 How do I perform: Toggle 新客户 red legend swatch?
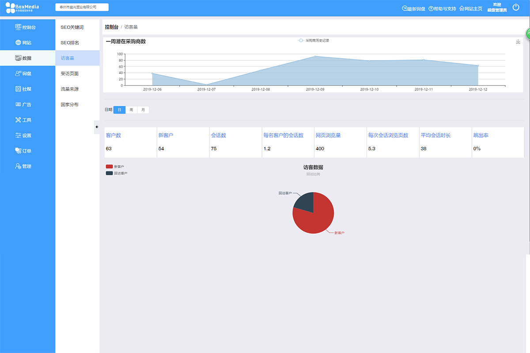(x=110, y=166)
